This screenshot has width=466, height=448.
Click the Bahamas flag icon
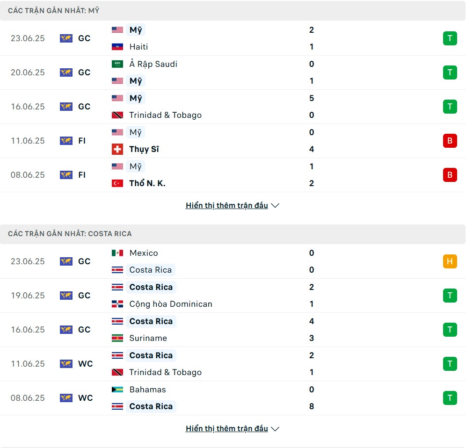117,390
